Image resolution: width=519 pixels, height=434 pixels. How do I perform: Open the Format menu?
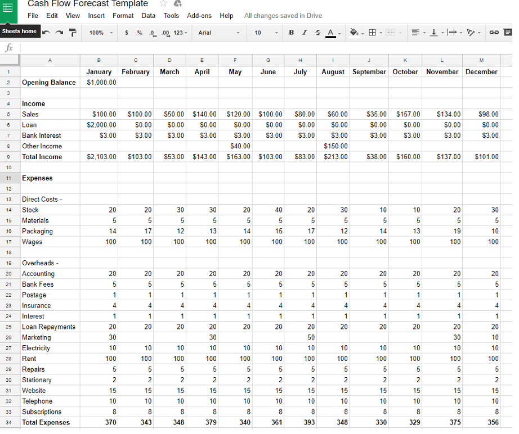click(123, 16)
